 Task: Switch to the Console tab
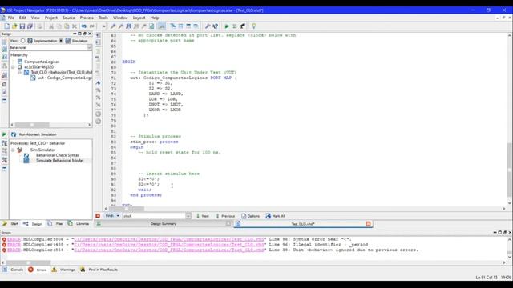click(13, 270)
